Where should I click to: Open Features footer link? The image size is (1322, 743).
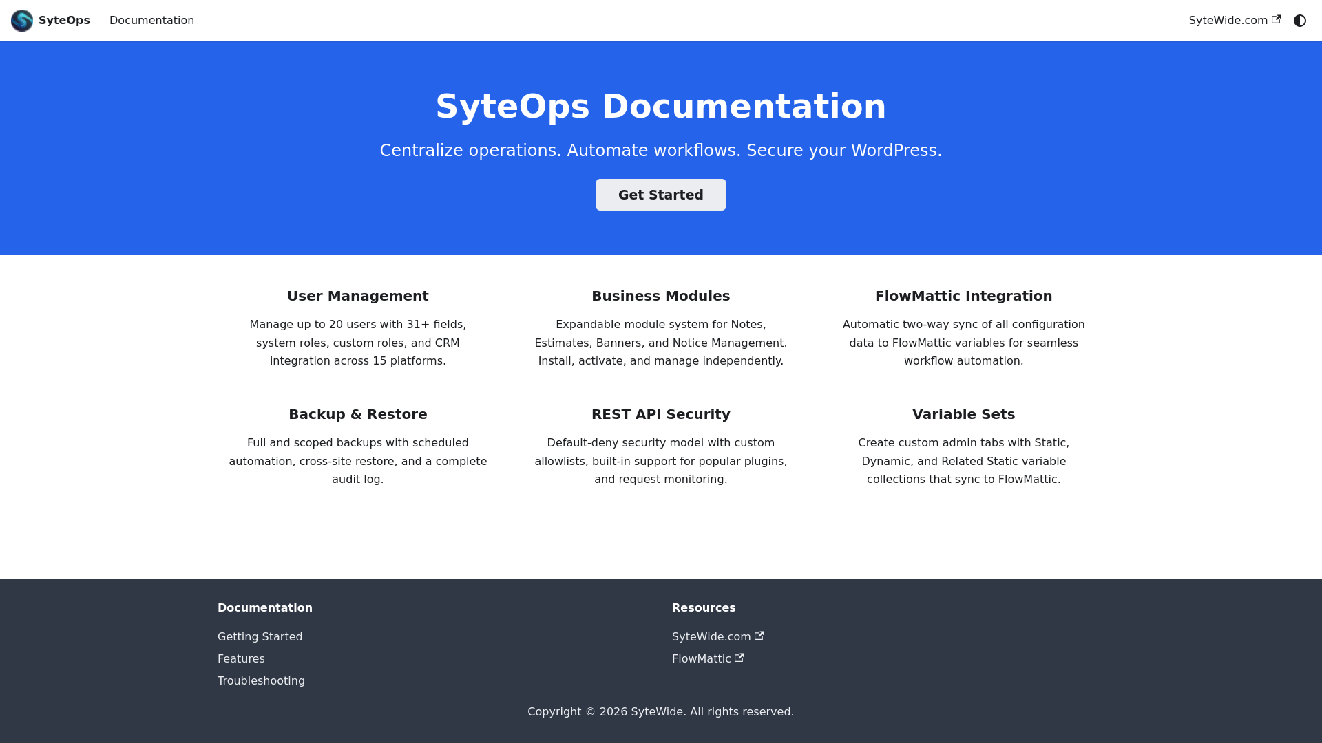[241, 659]
